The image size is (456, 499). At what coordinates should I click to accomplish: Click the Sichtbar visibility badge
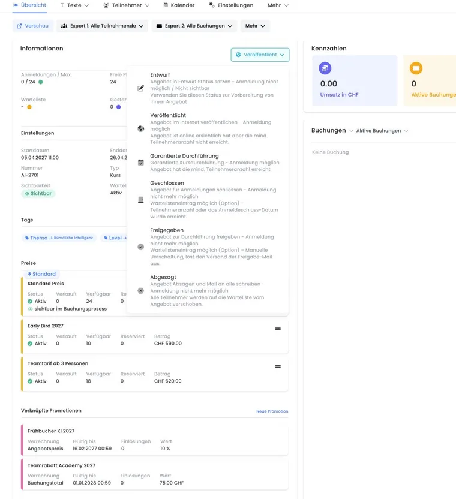pyautogui.click(x=38, y=194)
